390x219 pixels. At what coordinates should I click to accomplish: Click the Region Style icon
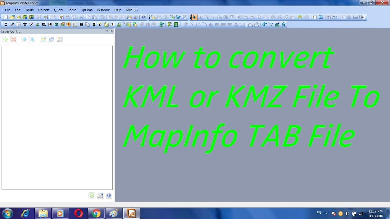click(x=277, y=24)
